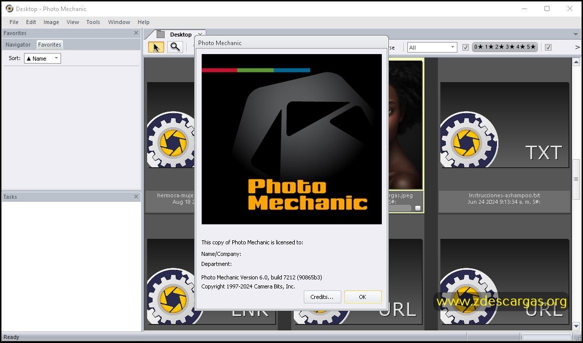Viewport: 583px width, 343px height.
Task: Open the tab list dropdown arrow
Action: pos(575,34)
